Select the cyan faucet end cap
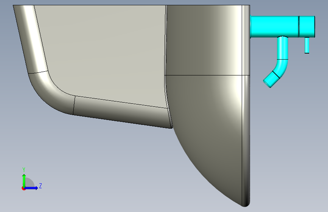Viewport: 328px width, 212px height. [x=307, y=26]
